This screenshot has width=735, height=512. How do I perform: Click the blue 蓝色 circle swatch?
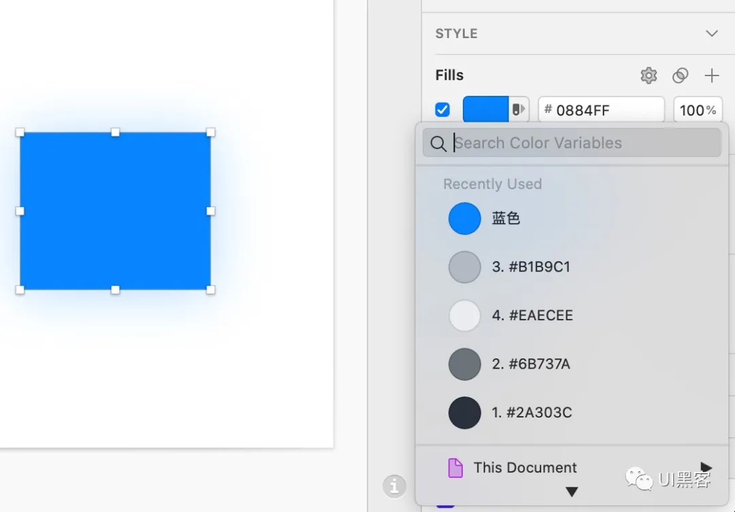coord(465,218)
